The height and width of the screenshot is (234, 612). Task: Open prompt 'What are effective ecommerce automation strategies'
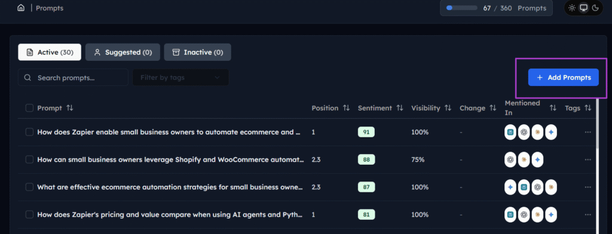(170, 187)
